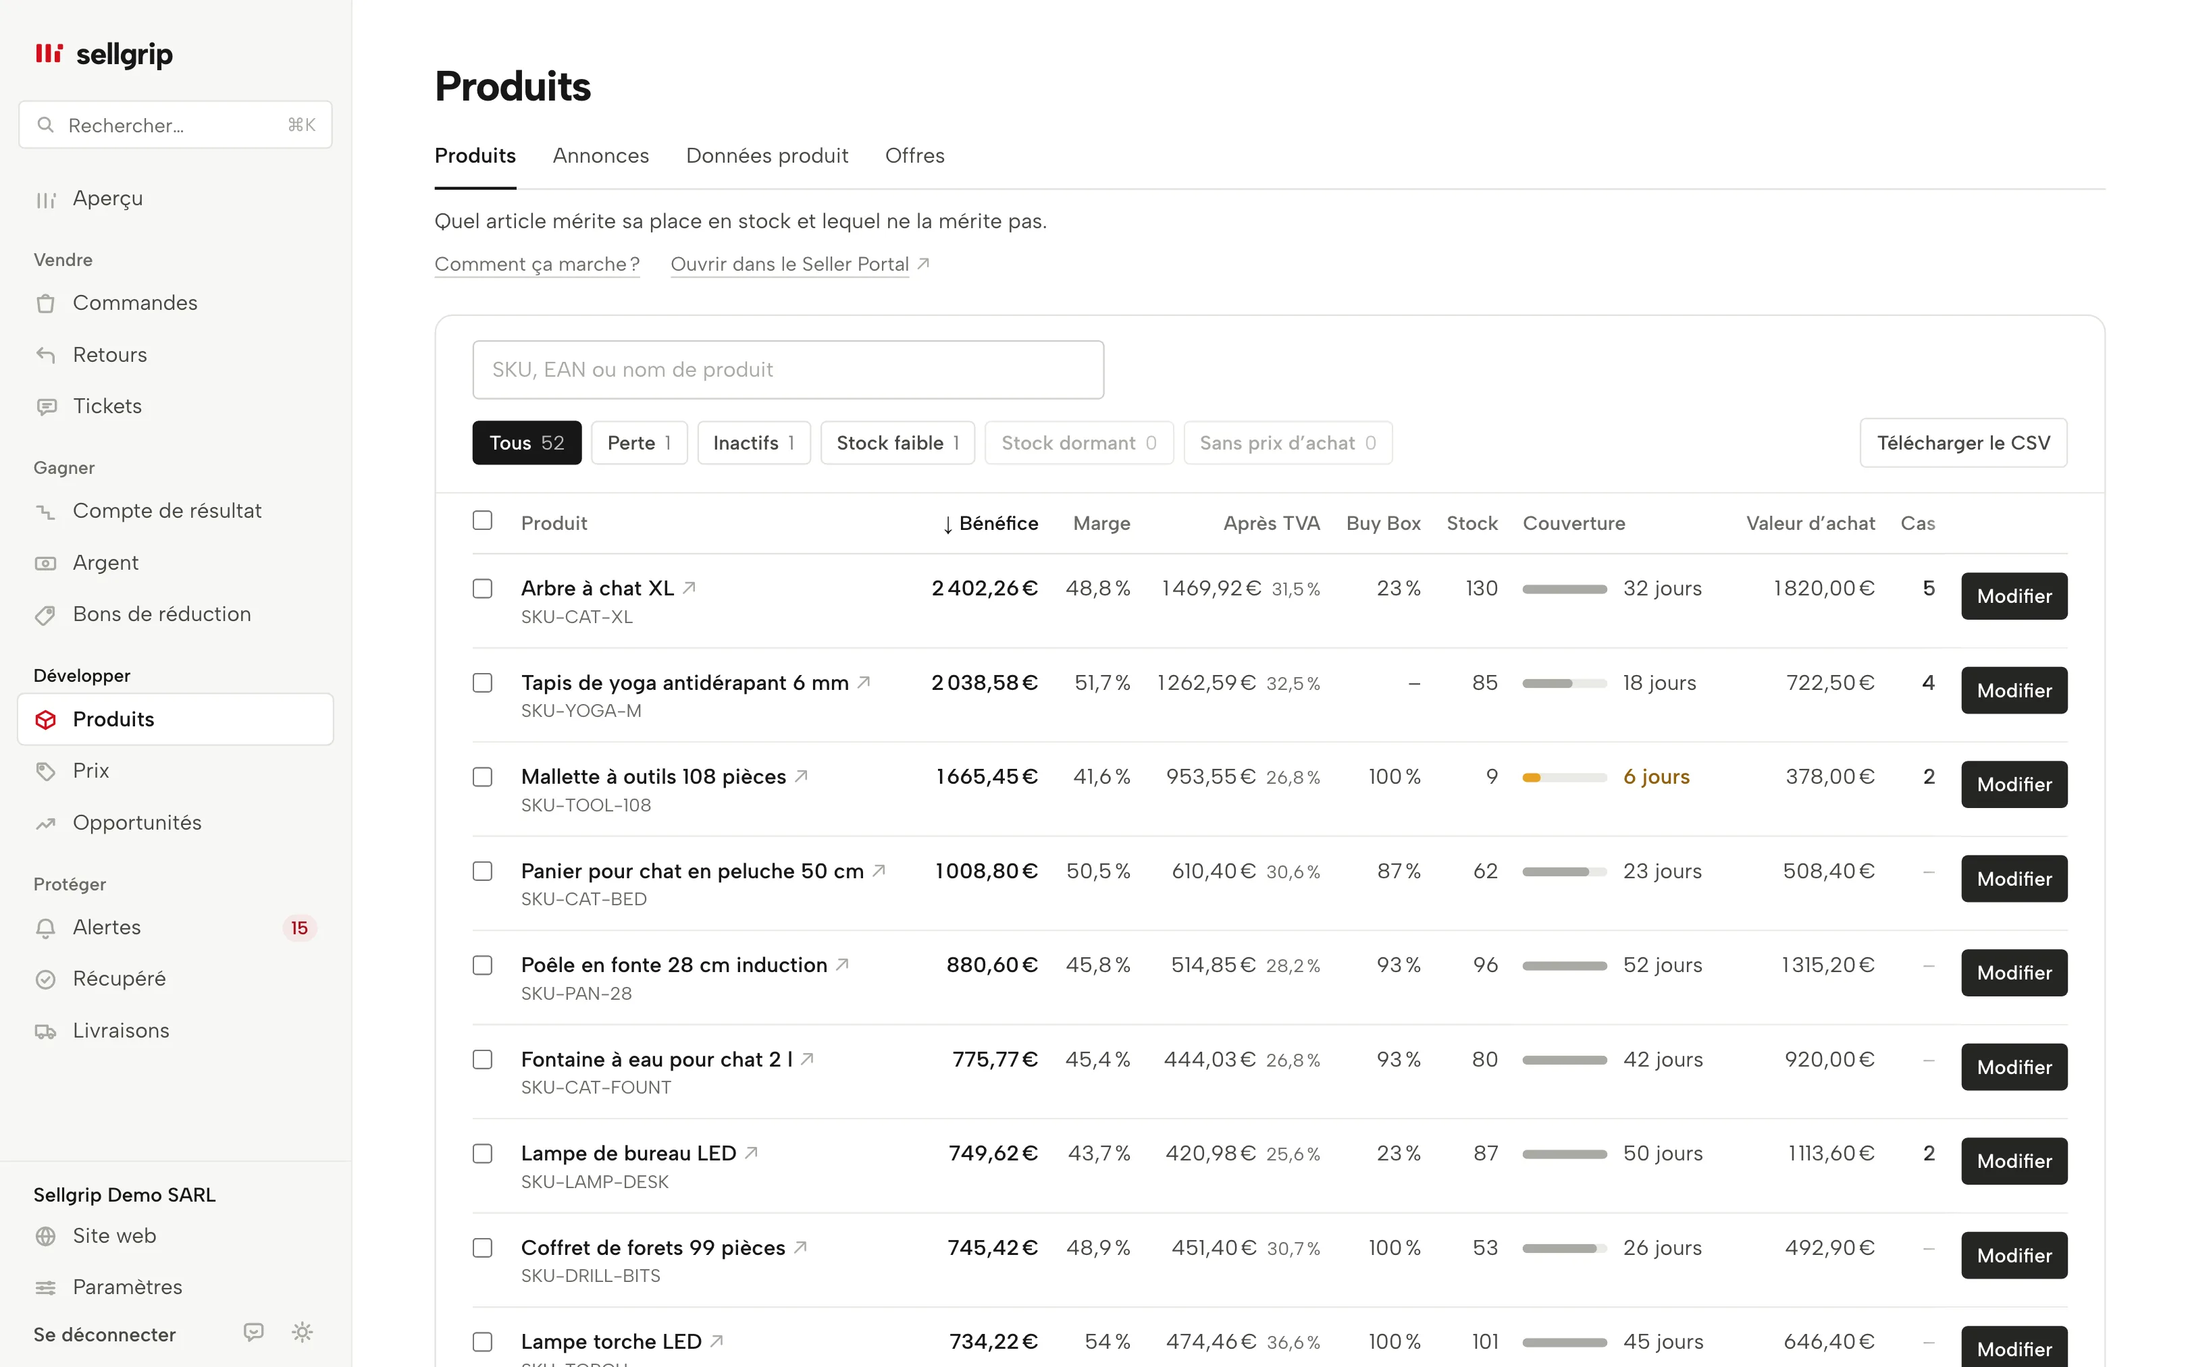Click the Livraisons truck icon
Viewport: 2188px width, 1367px height.
coord(45,1031)
